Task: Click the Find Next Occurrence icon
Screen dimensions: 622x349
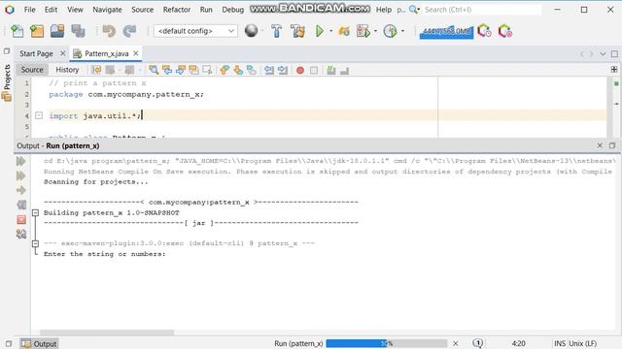Action: point(181,70)
